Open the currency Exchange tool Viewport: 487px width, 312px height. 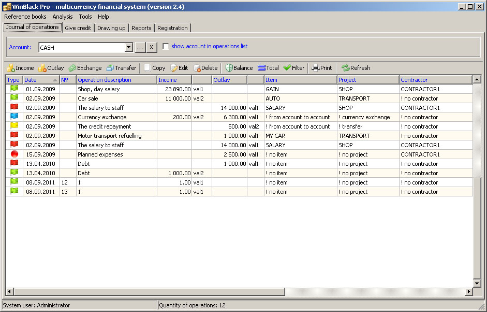[85, 68]
